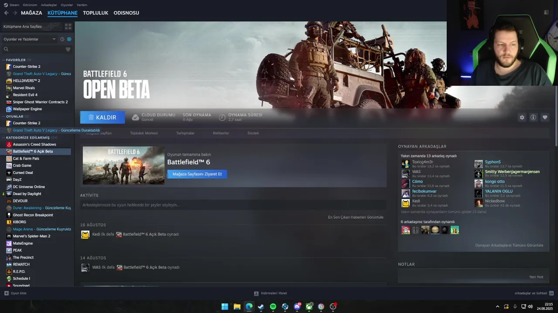The height and width of the screenshot is (313, 558).
Task: Open Tartışmalar game tab
Action: click(185, 133)
